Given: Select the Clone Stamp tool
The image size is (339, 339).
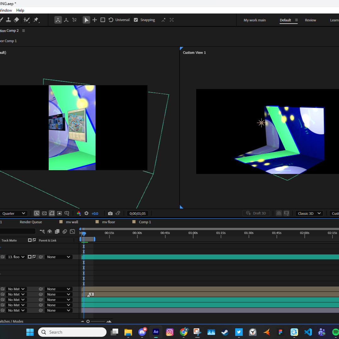Looking at the screenshot, I should [x=8, y=19].
